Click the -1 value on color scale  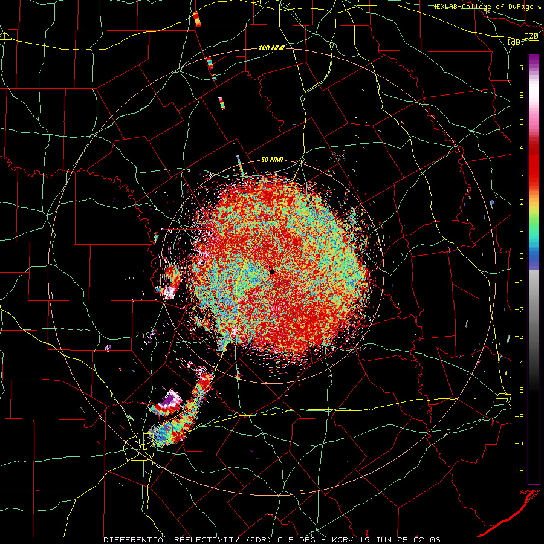point(519,283)
